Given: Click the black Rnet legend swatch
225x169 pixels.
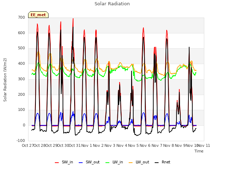Looking at the screenshot, I should point(157,163).
